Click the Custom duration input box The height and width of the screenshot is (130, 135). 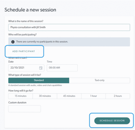25,109
